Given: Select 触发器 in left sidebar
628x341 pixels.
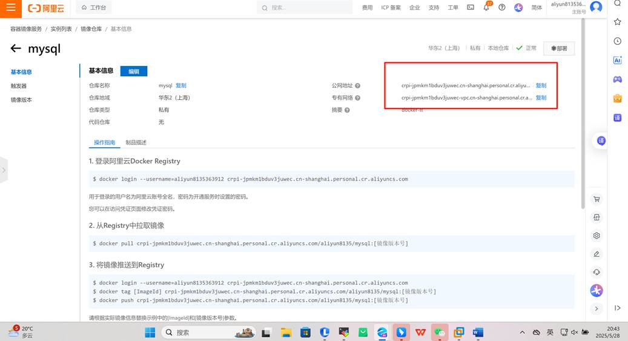Looking at the screenshot, I should pyautogui.click(x=18, y=86).
